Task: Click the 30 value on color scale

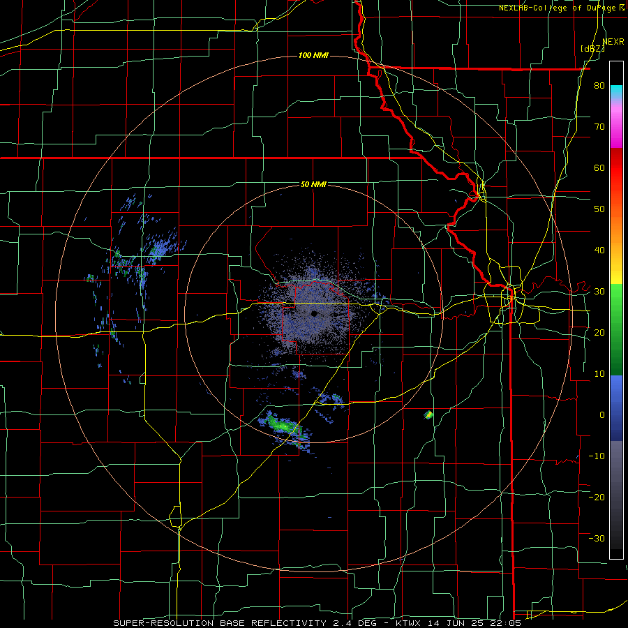Action: 599,291
